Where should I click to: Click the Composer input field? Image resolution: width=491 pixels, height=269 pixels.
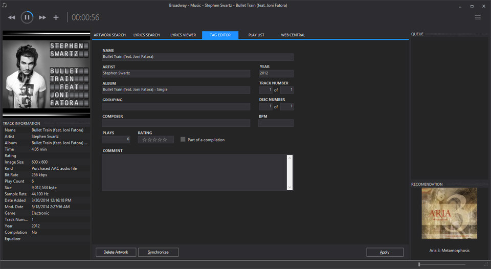(176, 123)
